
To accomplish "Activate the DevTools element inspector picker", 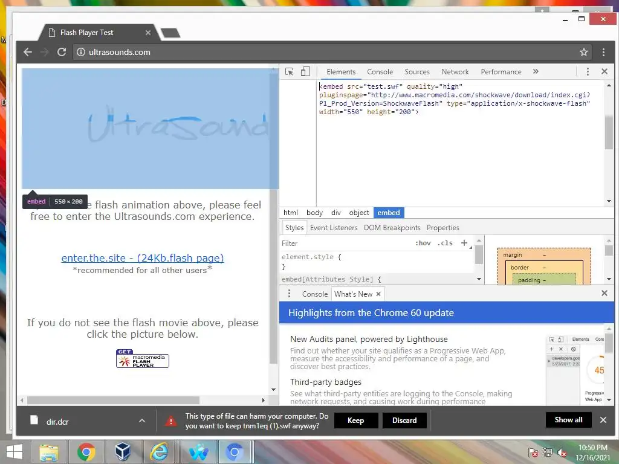I will (290, 72).
